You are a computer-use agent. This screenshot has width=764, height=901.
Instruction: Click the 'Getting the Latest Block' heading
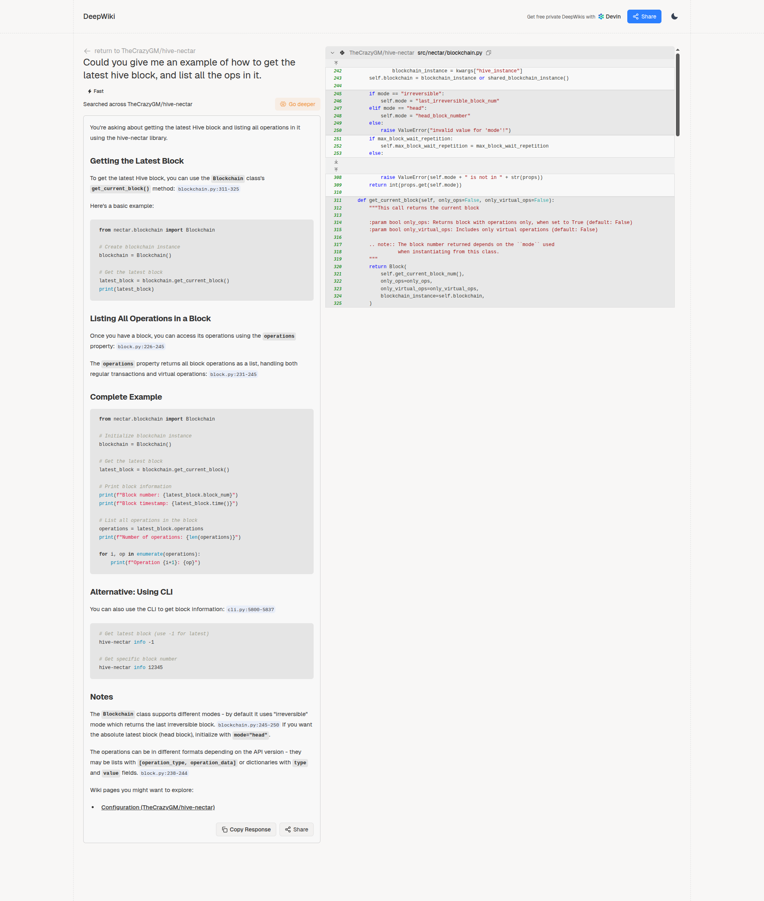(x=137, y=161)
